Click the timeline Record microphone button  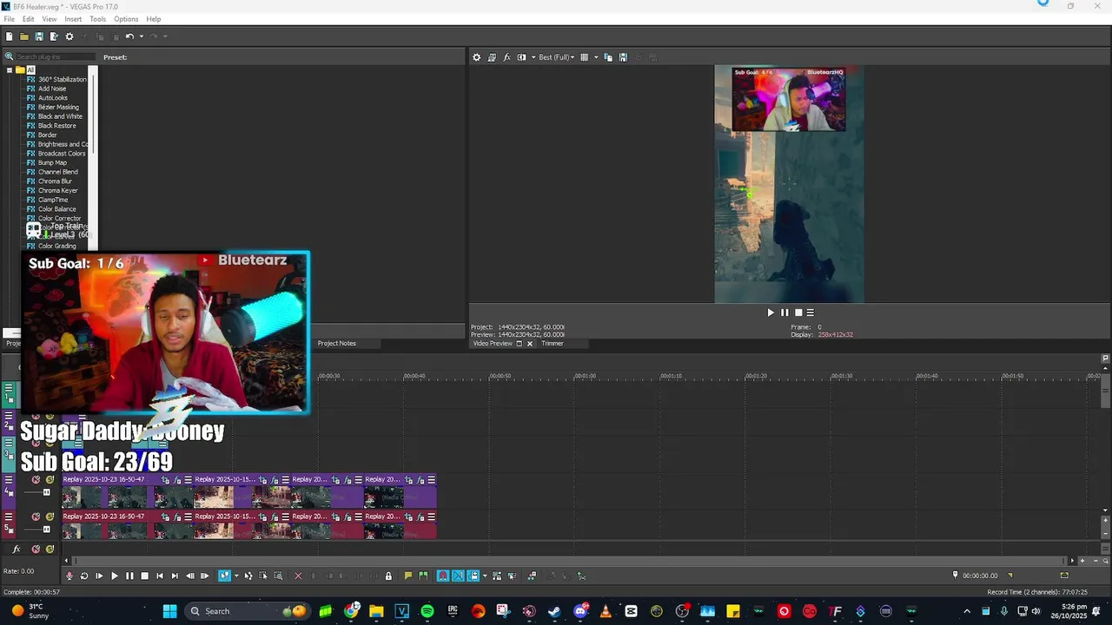[69, 576]
